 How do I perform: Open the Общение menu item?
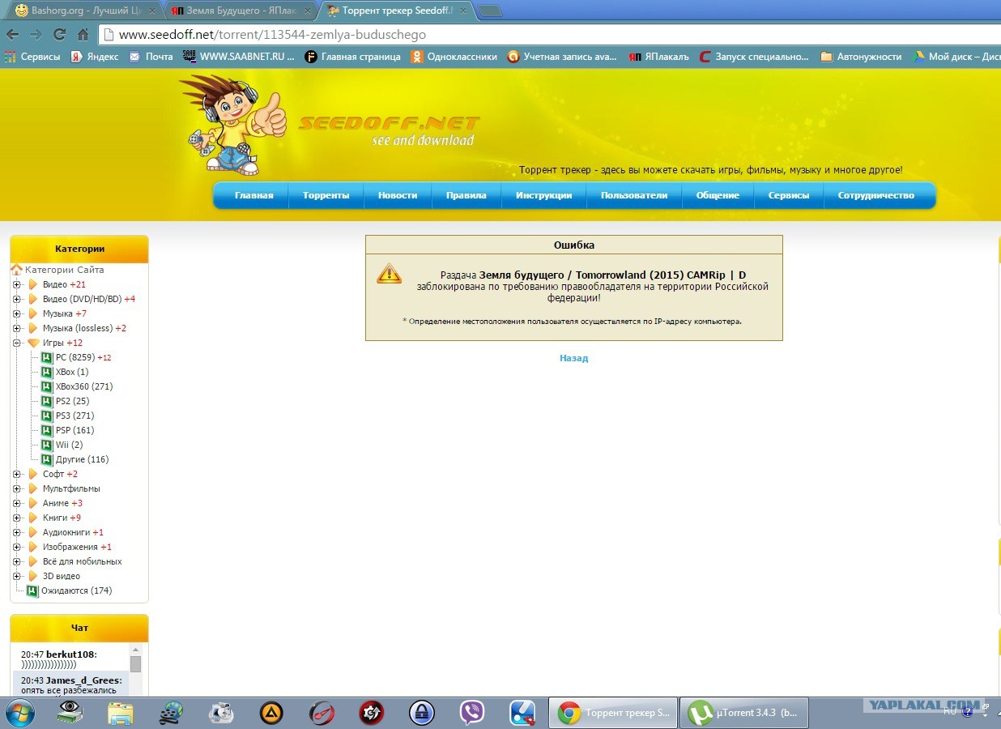click(718, 195)
